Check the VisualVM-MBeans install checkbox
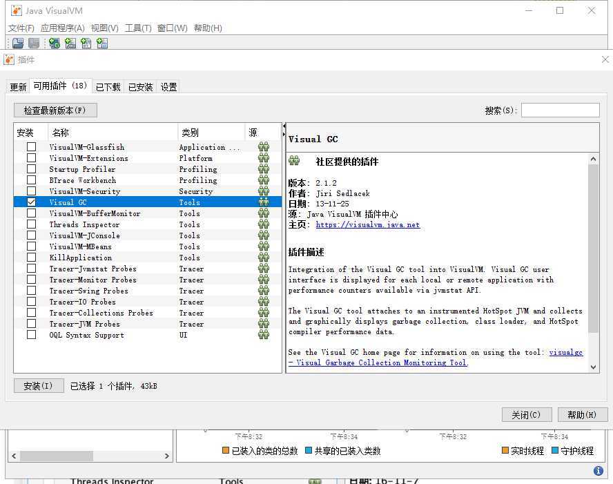This screenshot has height=484, width=613. click(x=31, y=246)
